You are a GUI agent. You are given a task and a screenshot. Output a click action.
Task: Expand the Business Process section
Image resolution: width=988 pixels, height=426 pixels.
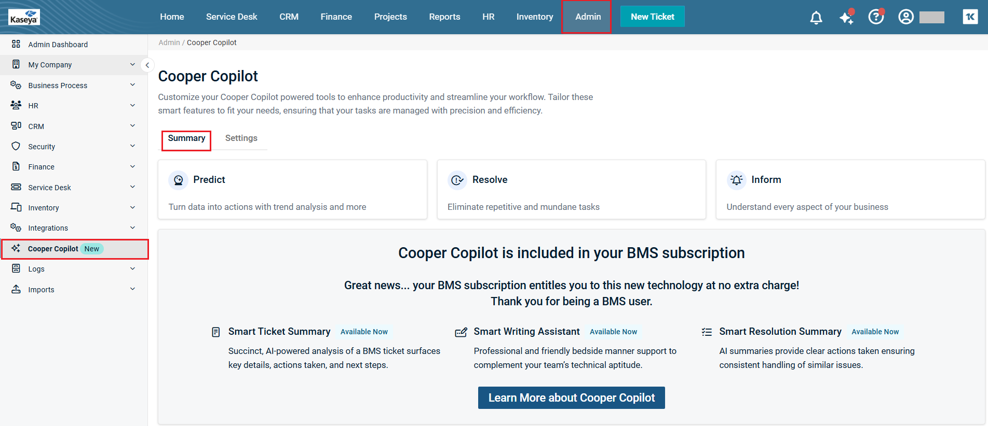[x=74, y=85]
